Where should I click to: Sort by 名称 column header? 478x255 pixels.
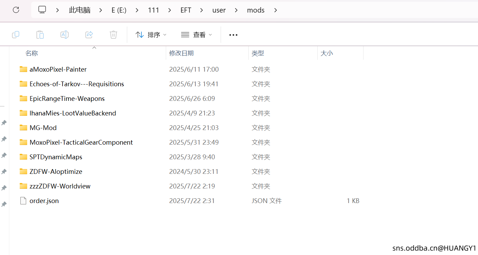32,53
